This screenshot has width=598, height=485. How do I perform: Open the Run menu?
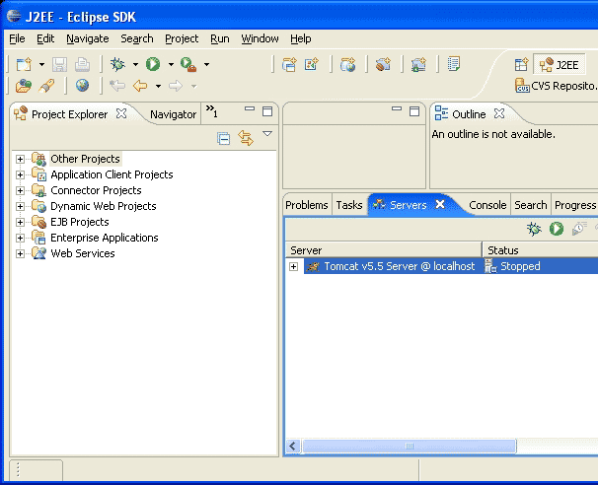point(220,38)
